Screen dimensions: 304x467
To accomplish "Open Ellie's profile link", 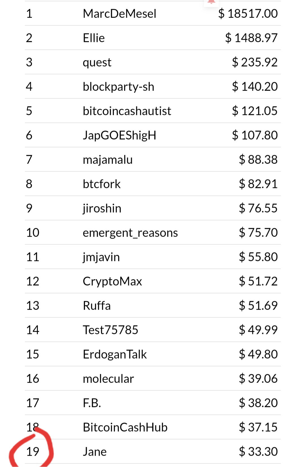I will pos(94,38).
